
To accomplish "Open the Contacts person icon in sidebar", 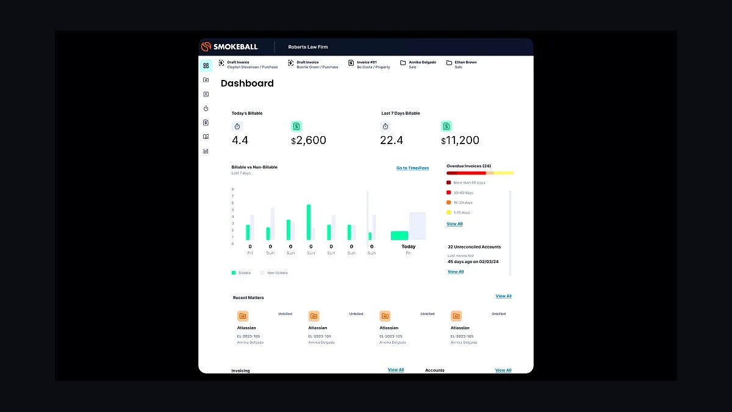I will 206,94.
